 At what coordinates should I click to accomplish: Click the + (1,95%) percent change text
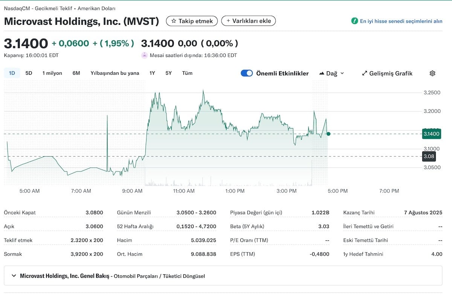[x=113, y=43]
